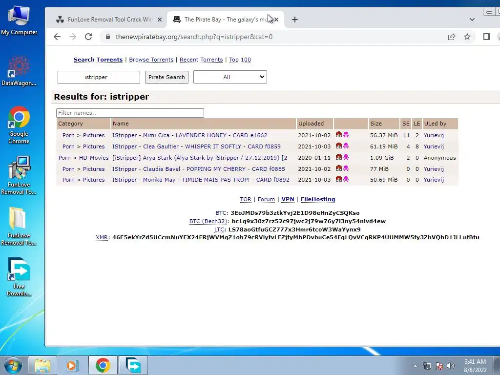Click the pink skull icon in CARD f0865 row
The image size is (500, 375).
[346, 168]
